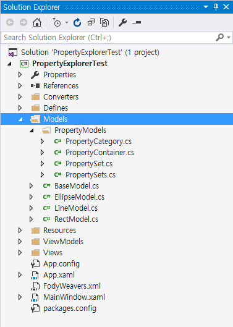Image resolution: width=233 pixels, height=327 pixels.
Task: Select the FodyWeavers.xml file name
Action: (72, 286)
